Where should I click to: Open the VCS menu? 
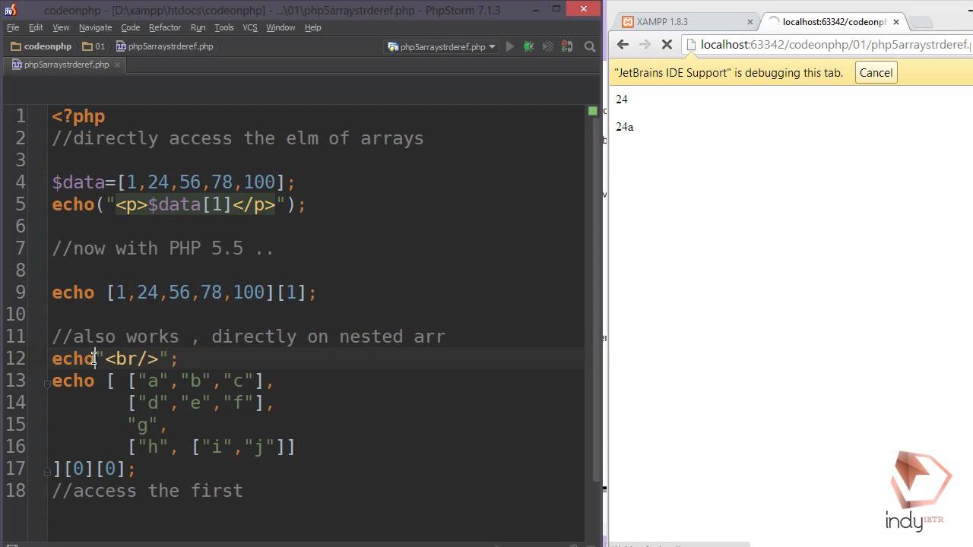click(250, 27)
